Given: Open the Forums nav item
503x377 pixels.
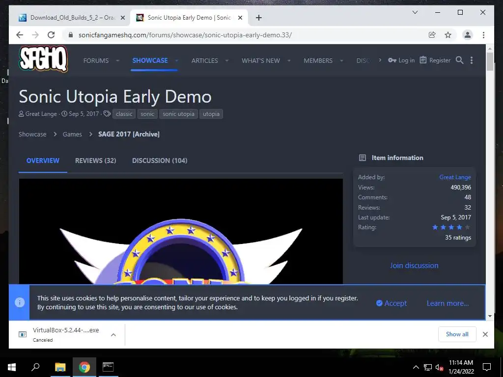Looking at the screenshot, I should pyautogui.click(x=96, y=60).
